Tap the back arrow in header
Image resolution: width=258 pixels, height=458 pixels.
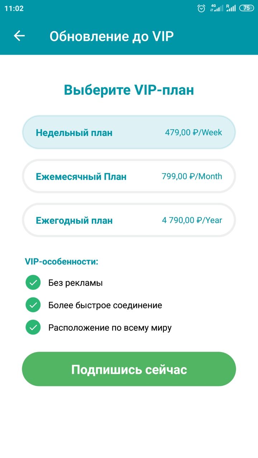pyautogui.click(x=19, y=36)
